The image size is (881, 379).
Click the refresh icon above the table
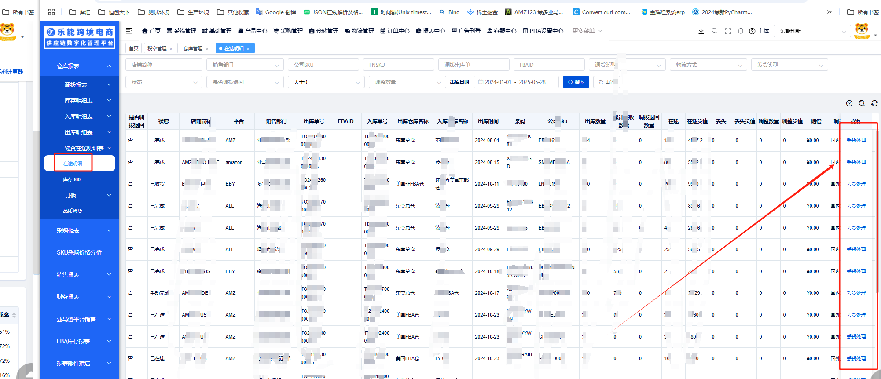[874, 103]
